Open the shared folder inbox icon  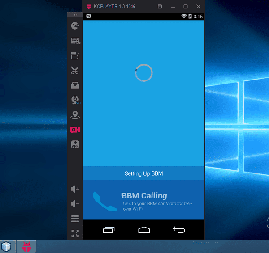[x=75, y=85]
